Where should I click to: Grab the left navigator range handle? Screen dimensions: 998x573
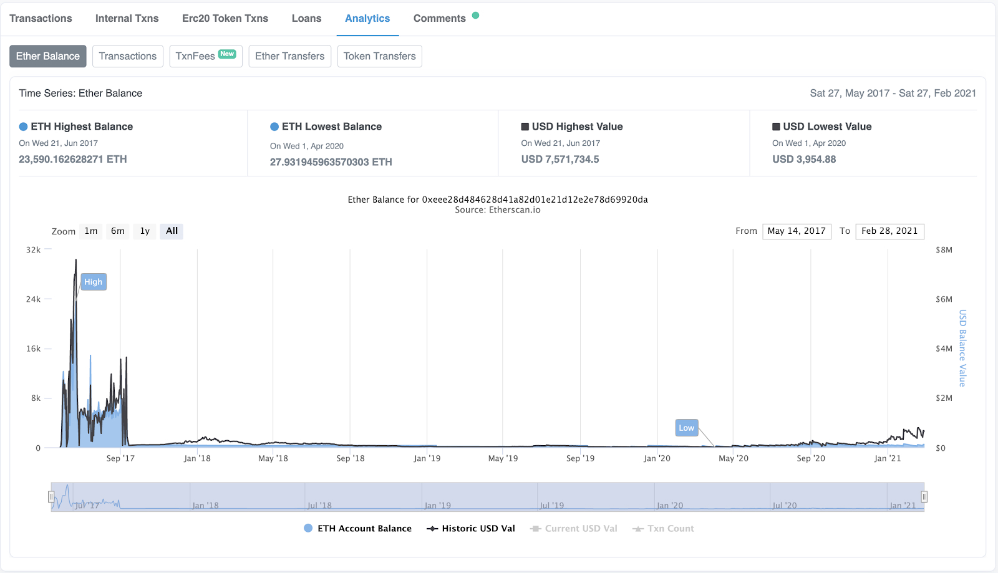[51, 497]
